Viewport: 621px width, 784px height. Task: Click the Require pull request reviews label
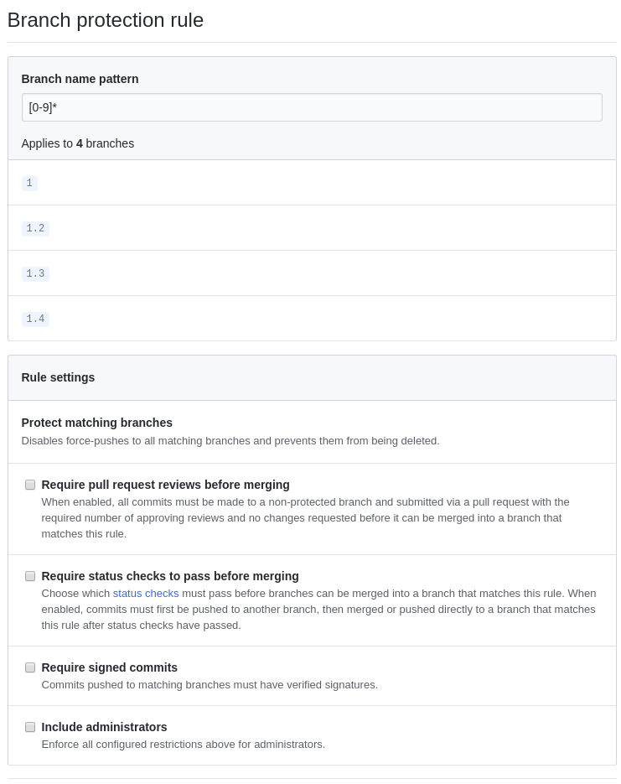(165, 485)
